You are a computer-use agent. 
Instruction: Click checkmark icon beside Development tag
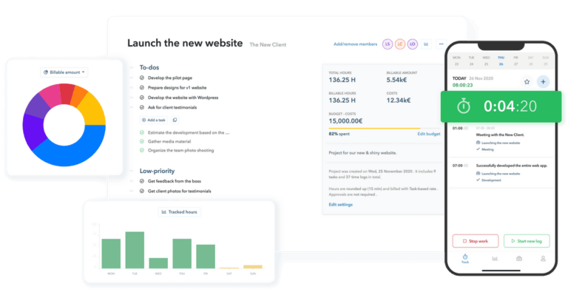click(x=479, y=180)
